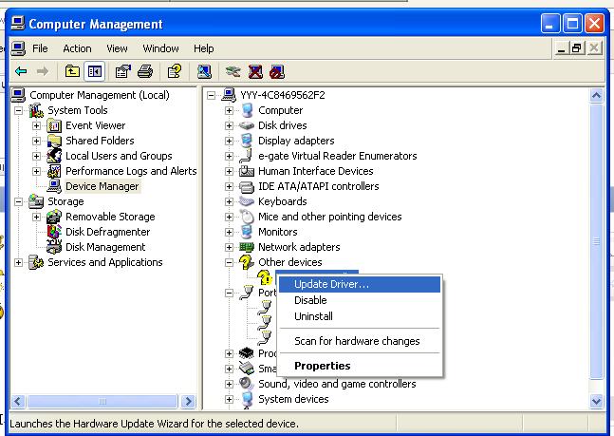Click the Print toolbar icon
Image resolution: width=614 pixels, height=436 pixels.
click(x=145, y=71)
